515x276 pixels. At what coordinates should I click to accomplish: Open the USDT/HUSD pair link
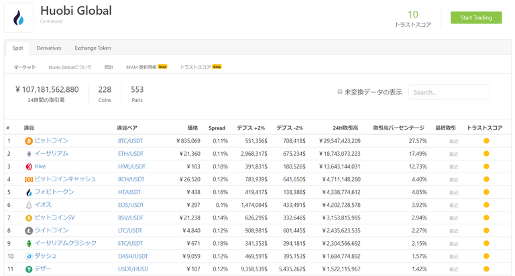tap(133, 269)
